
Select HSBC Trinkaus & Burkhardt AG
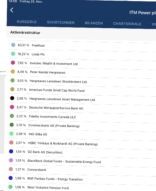[63, 144]
